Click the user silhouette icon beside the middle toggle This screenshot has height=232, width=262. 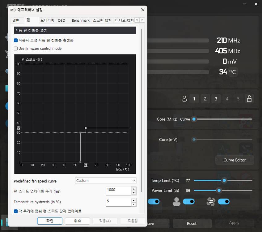pyautogui.click(x=176, y=201)
